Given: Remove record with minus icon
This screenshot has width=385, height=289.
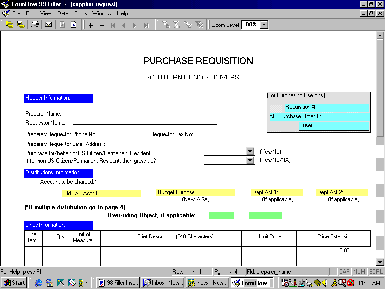Looking at the screenshot, I should (x=102, y=26).
